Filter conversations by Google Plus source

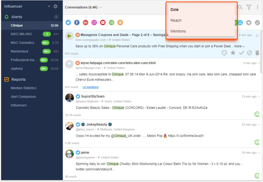coord(86,22)
